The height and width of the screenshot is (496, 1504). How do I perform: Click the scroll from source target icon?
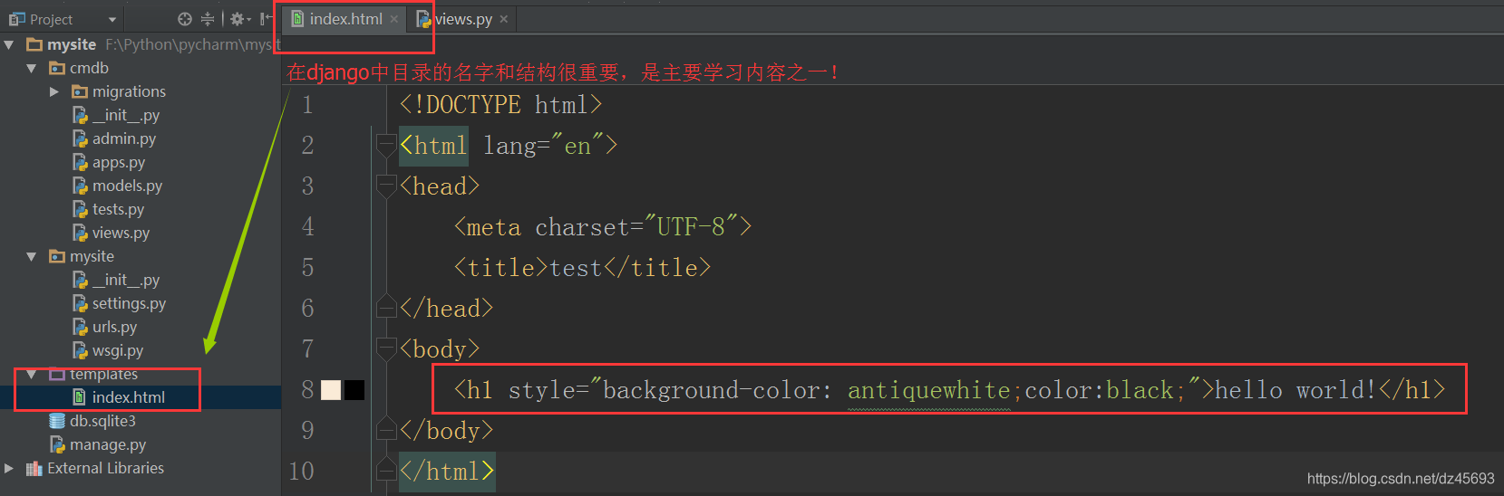pyautogui.click(x=185, y=19)
